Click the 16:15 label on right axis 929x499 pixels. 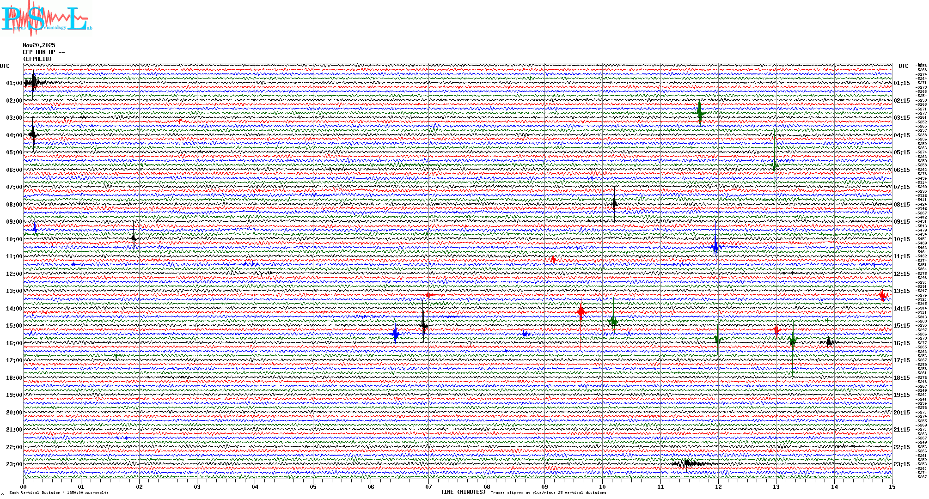(x=901, y=343)
